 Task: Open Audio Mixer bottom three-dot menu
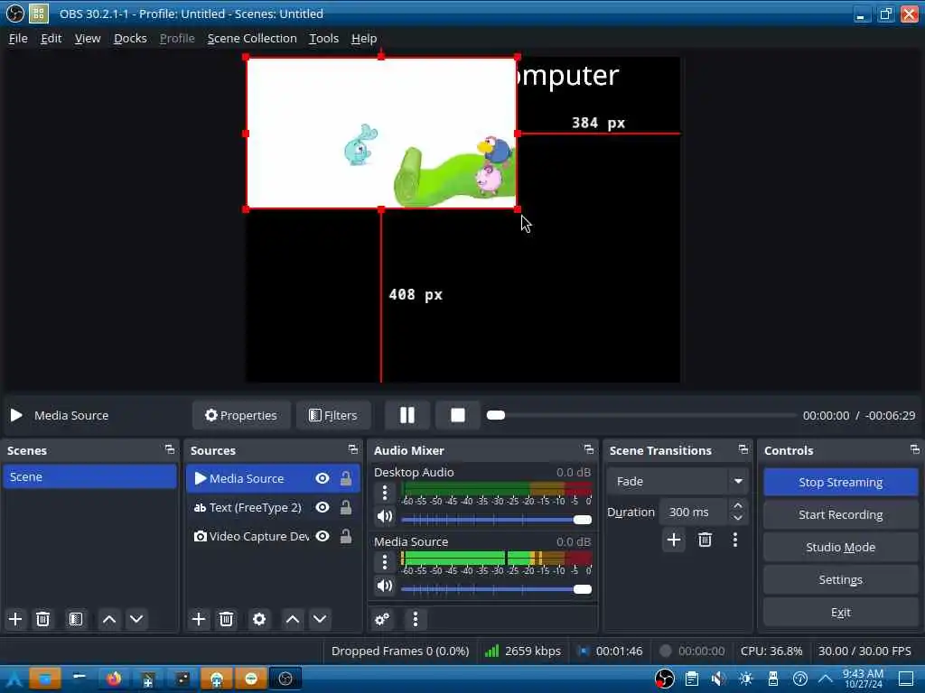click(416, 619)
